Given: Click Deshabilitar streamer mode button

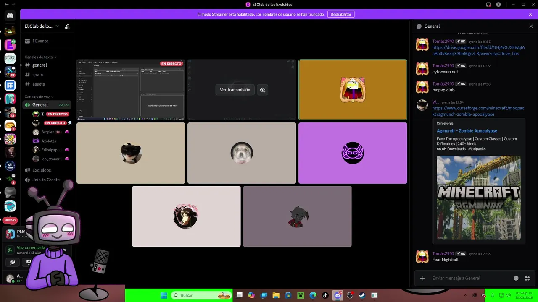Looking at the screenshot, I should [x=341, y=14].
